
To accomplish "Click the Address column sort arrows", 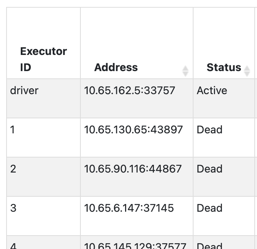I will (x=185, y=71).
